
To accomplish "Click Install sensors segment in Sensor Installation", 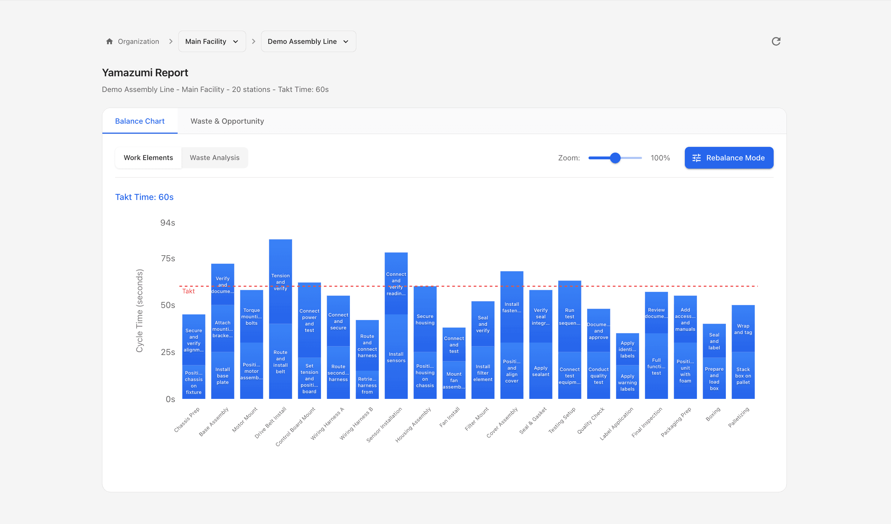I will (396, 357).
